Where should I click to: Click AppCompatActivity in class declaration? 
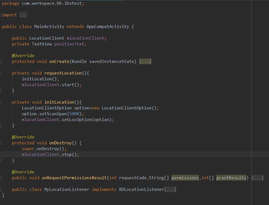point(108,27)
